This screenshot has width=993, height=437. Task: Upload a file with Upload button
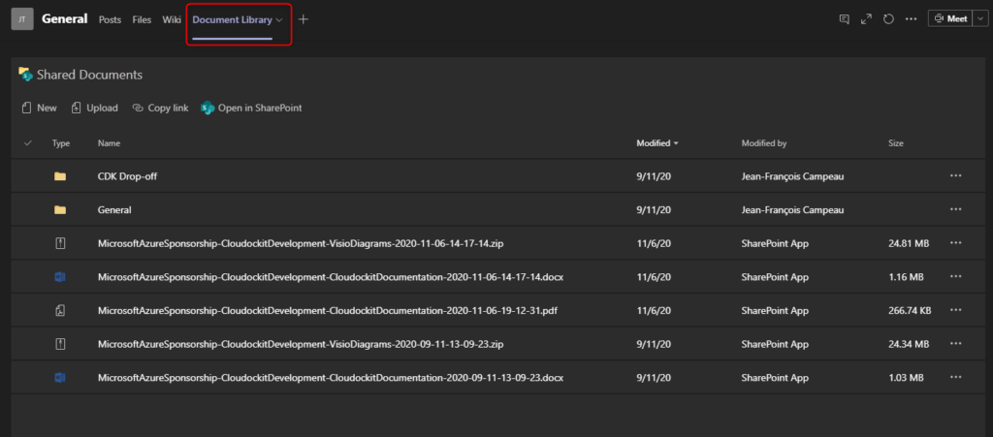coord(94,109)
